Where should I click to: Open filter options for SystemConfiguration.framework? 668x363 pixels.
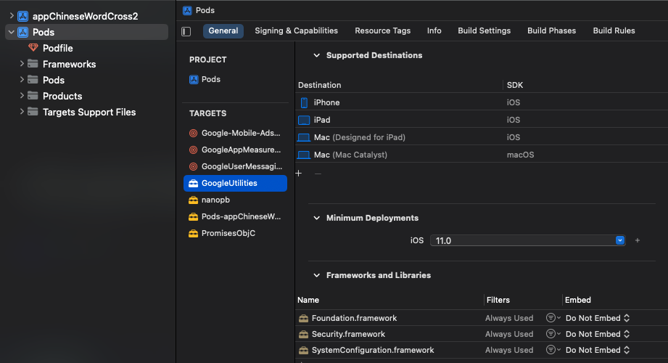coord(553,350)
